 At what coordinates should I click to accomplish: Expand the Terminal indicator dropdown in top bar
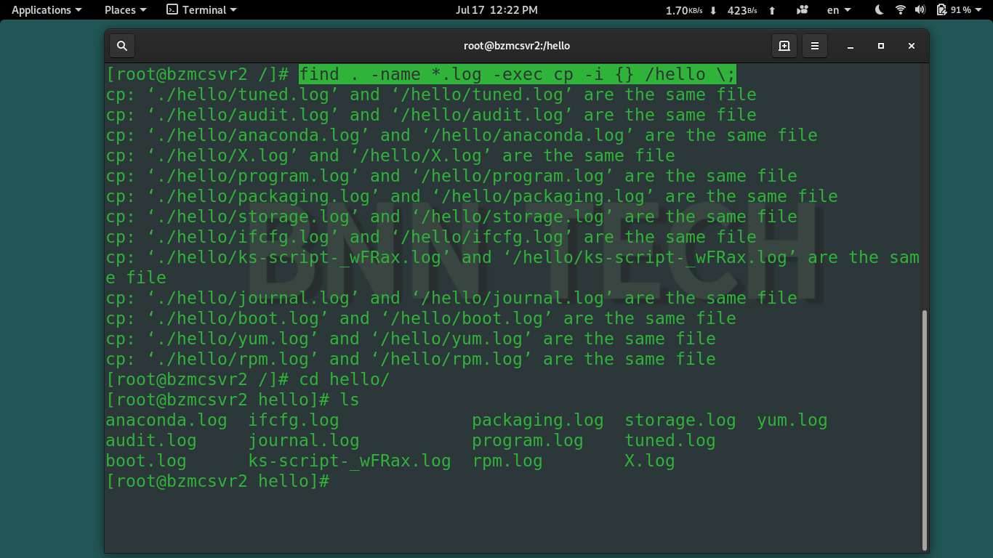(201, 9)
